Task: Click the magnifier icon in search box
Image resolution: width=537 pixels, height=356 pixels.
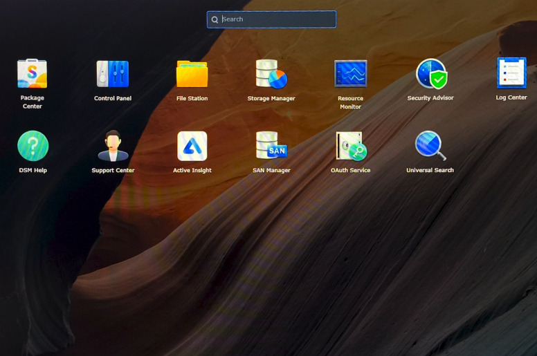Action: pos(215,19)
